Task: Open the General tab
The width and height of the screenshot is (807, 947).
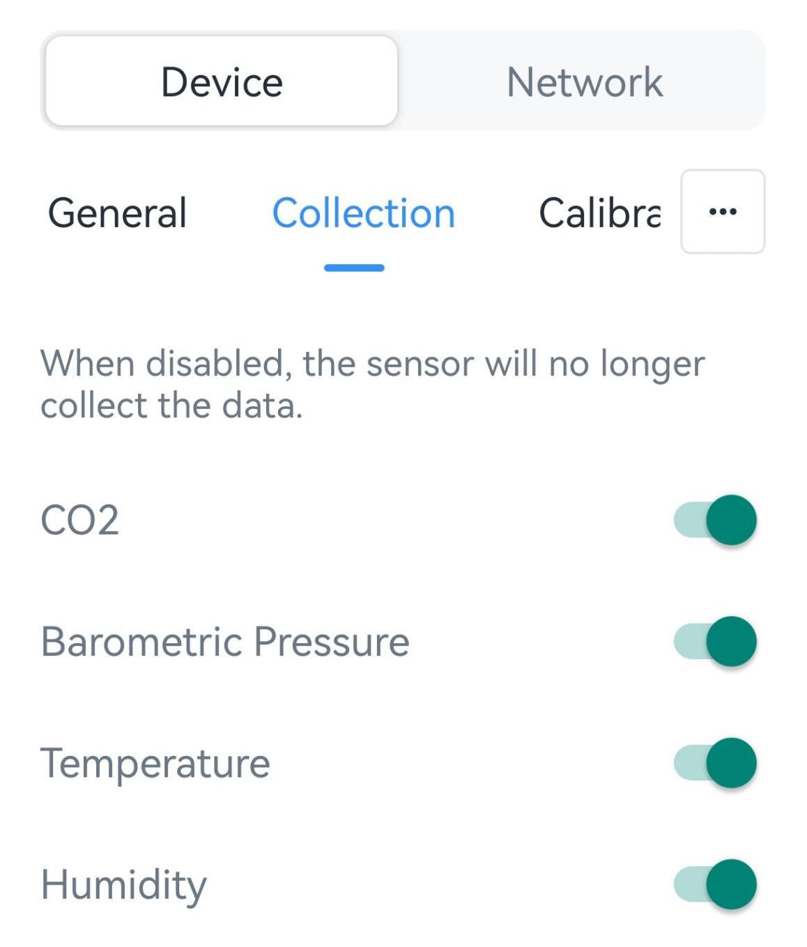Action: (117, 213)
